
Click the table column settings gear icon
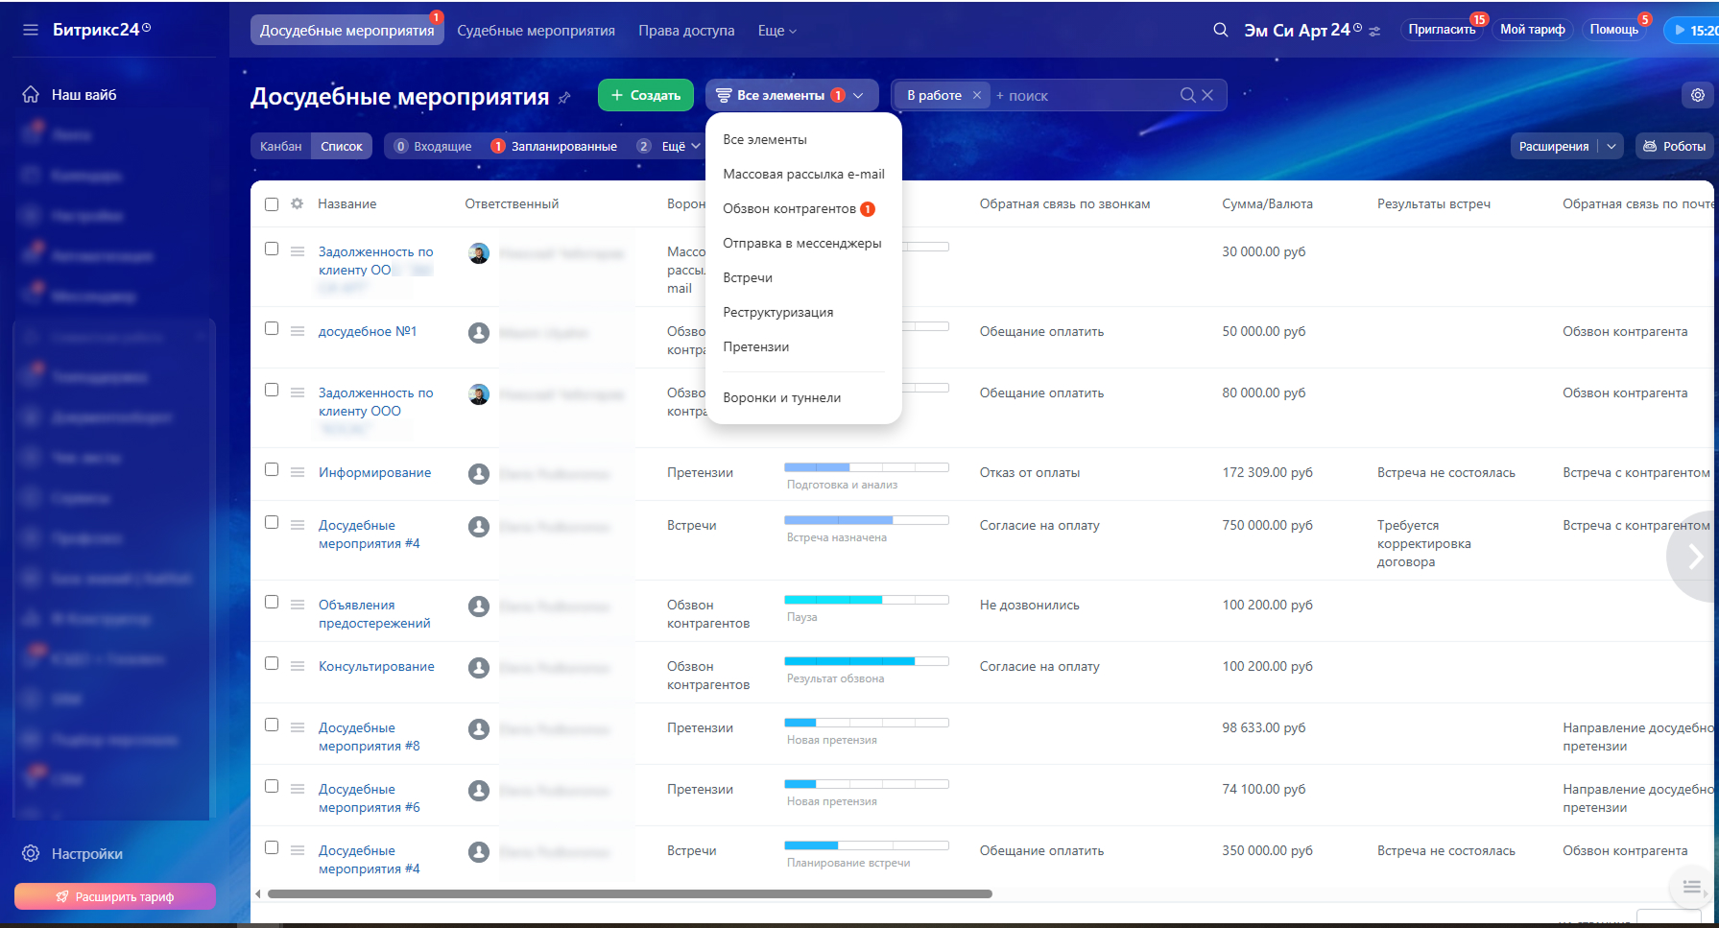(x=298, y=203)
